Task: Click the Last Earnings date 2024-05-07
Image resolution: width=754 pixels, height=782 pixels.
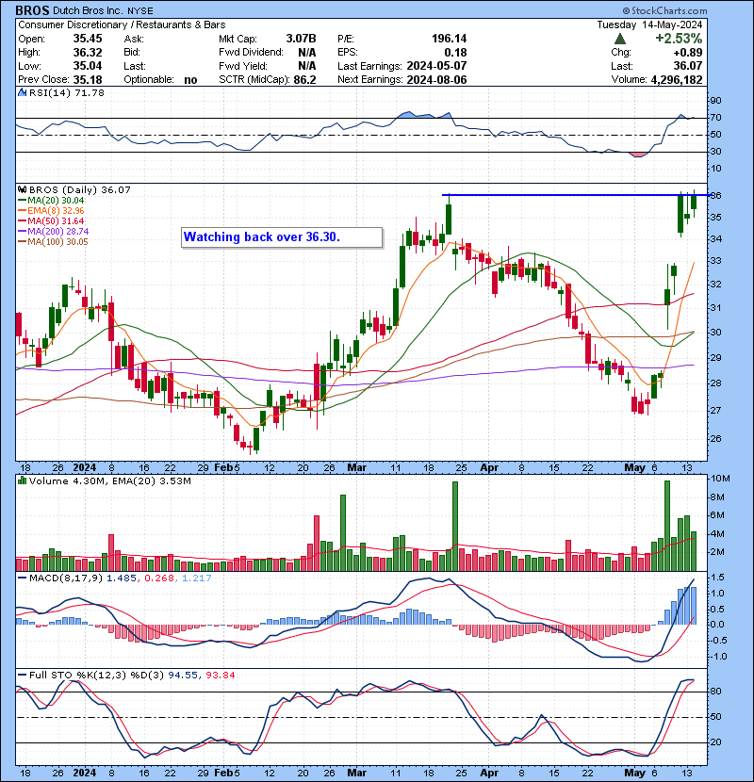Action: pyautogui.click(x=436, y=66)
